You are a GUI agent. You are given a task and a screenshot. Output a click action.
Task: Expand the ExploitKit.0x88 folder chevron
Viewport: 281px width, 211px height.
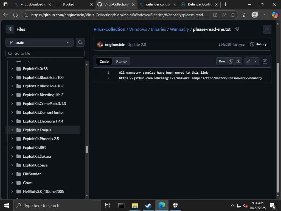coord(12,69)
